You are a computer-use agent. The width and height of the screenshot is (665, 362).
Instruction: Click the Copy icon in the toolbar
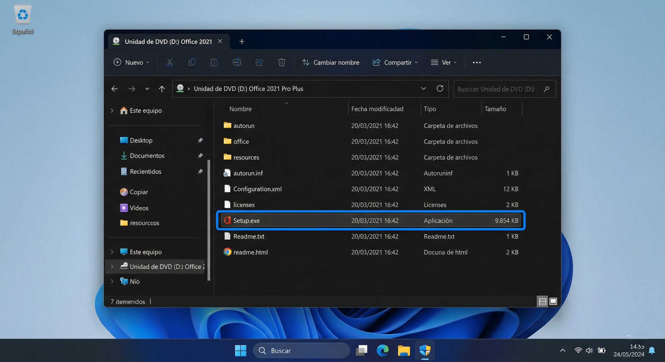192,62
